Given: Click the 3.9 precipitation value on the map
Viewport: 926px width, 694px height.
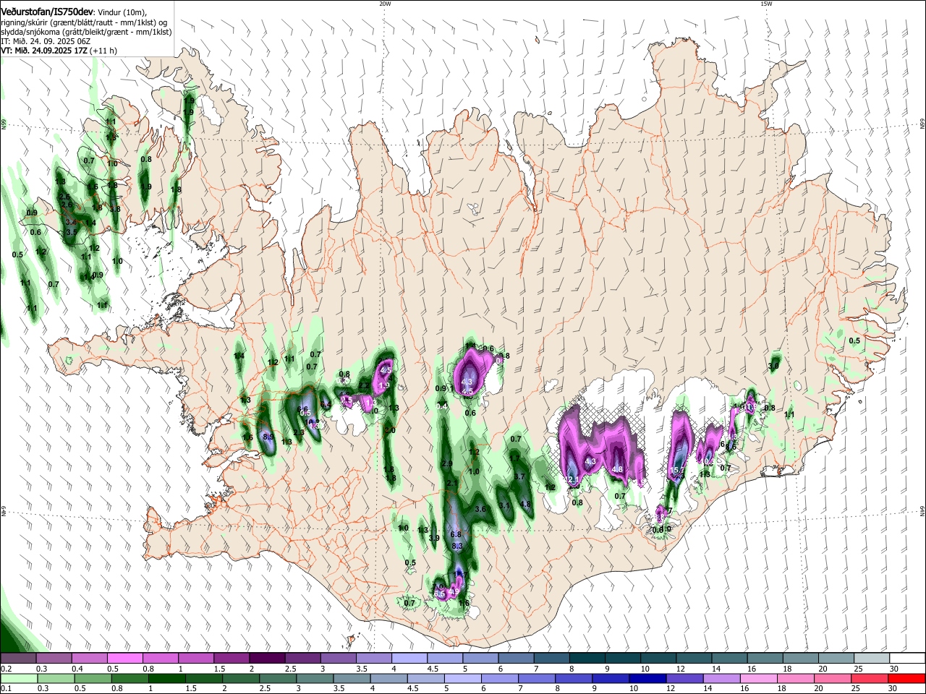Looking at the screenshot, I should 434,538.
